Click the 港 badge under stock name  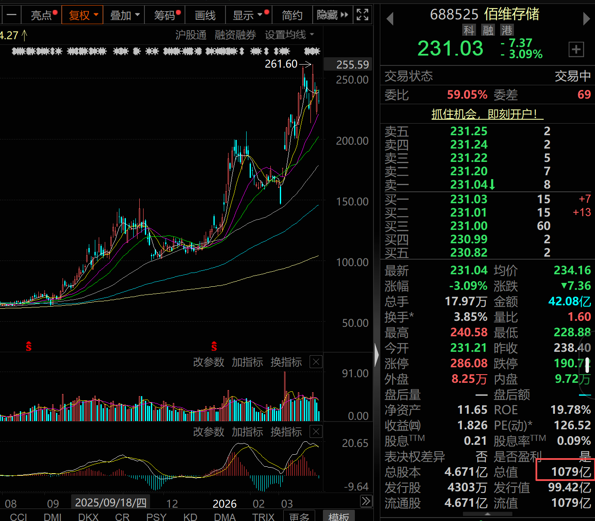[507, 30]
